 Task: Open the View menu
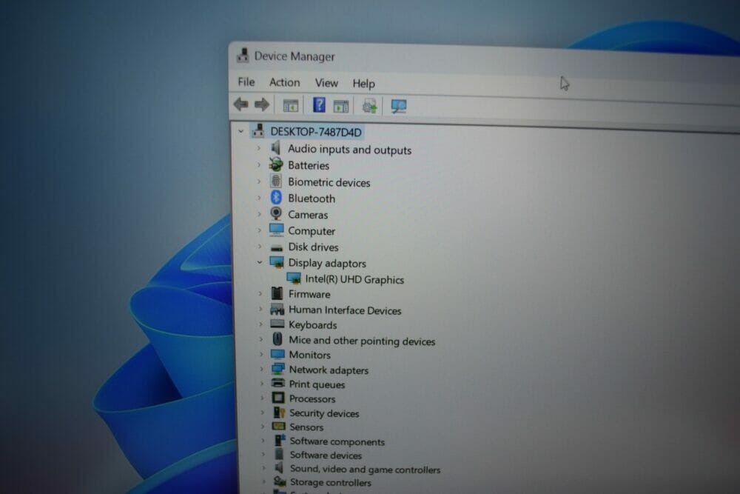tap(326, 83)
